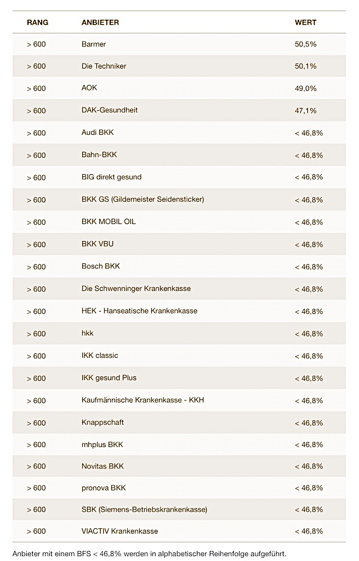The width and height of the screenshot is (359, 561).
Task: Click HEK - Hanseatische Krankenkasse name
Action: (139, 311)
